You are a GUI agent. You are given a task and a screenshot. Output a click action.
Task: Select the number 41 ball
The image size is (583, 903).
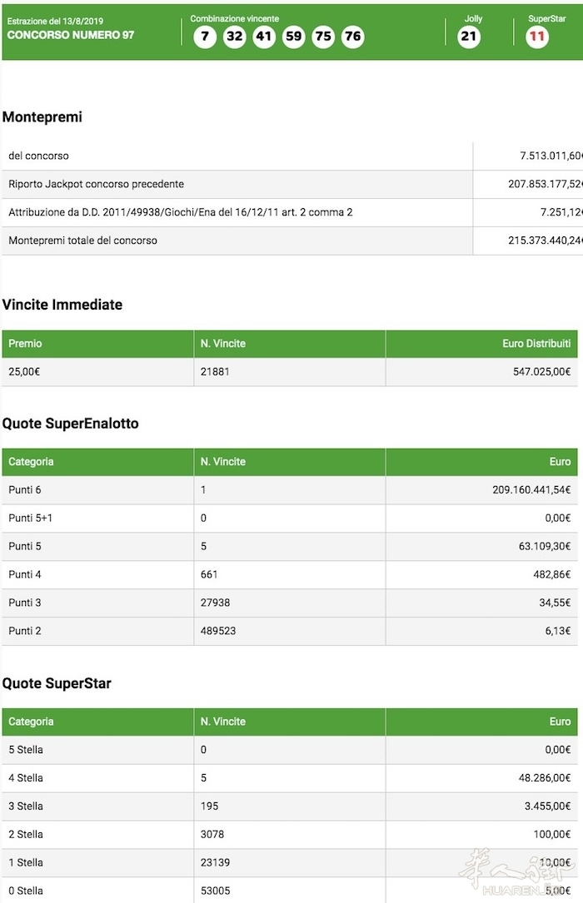264,37
